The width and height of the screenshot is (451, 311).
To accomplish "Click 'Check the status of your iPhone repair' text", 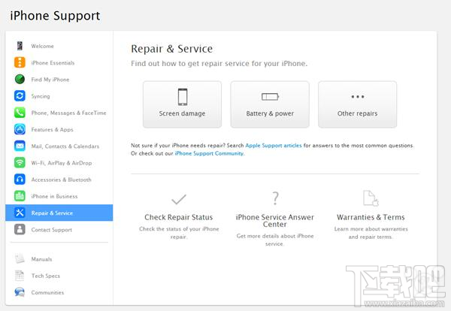I will pyautogui.click(x=179, y=233).
